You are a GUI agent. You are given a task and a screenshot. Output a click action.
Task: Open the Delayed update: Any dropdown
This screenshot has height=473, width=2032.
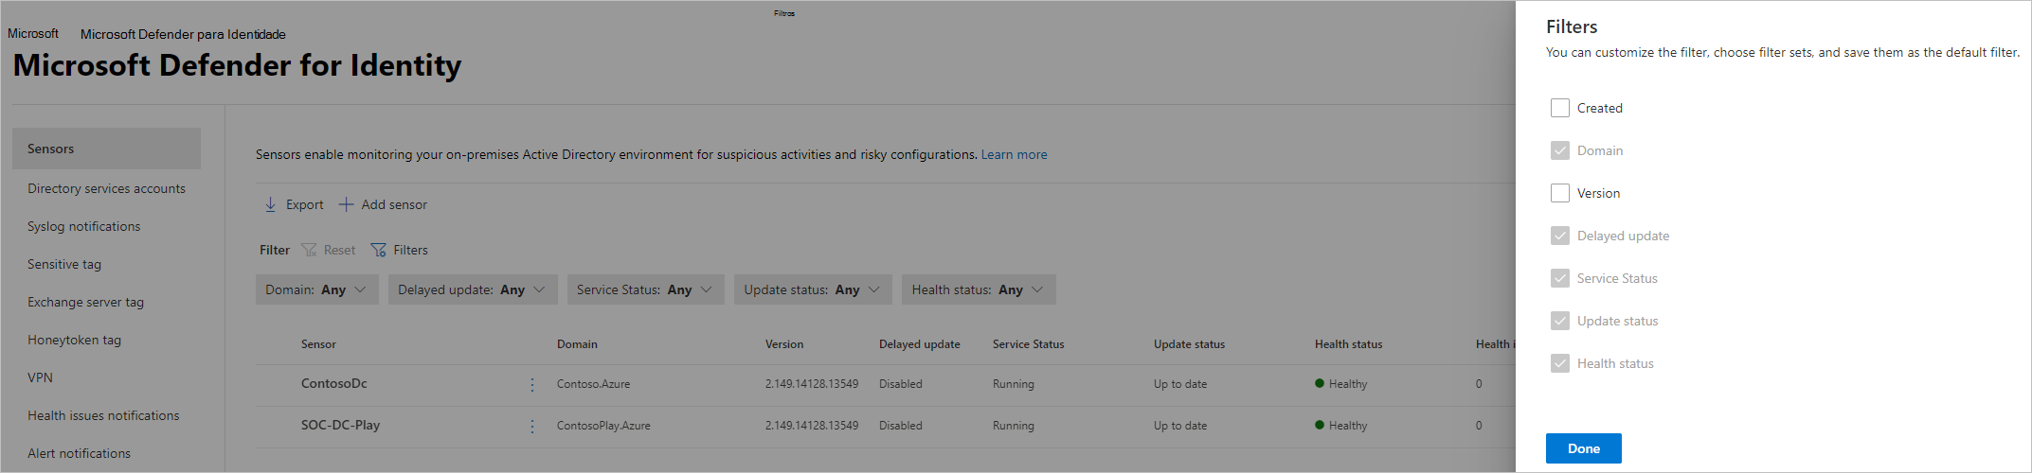473,289
